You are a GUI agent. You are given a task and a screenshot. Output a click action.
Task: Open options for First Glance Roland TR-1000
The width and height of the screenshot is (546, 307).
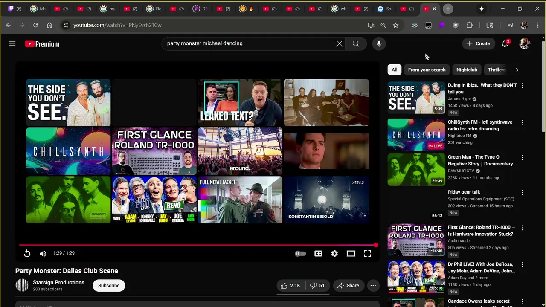pos(523,228)
